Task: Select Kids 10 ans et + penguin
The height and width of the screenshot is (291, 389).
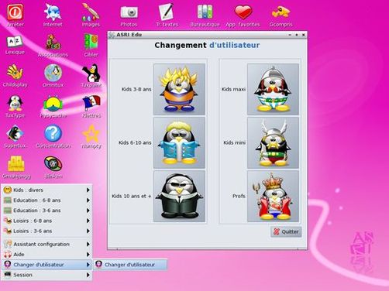Action: pos(180,196)
